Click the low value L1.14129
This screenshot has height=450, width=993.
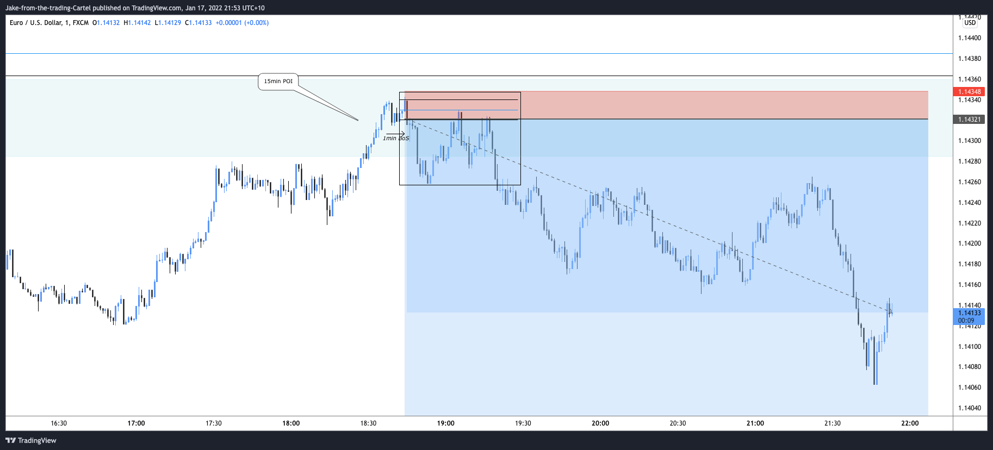click(168, 23)
